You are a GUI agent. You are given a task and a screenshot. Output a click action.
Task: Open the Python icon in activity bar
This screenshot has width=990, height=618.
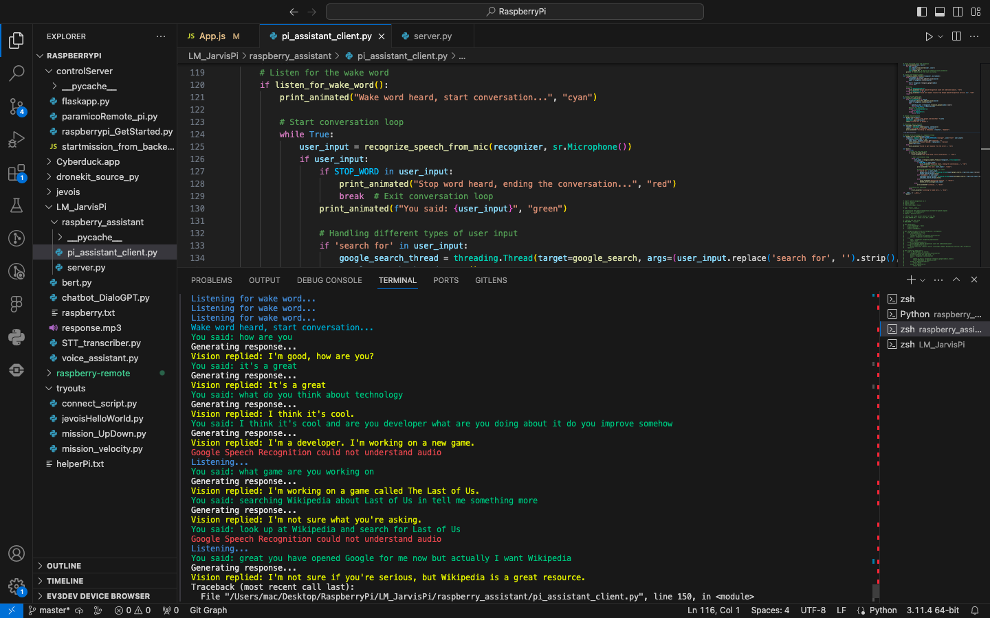16,337
